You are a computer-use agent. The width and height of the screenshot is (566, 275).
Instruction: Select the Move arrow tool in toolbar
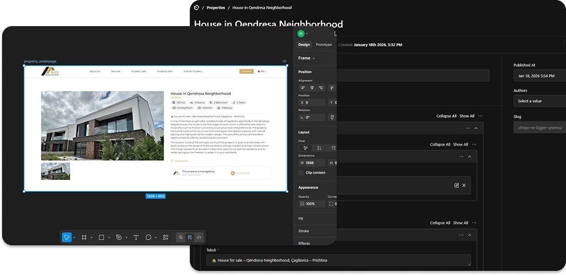67,237
